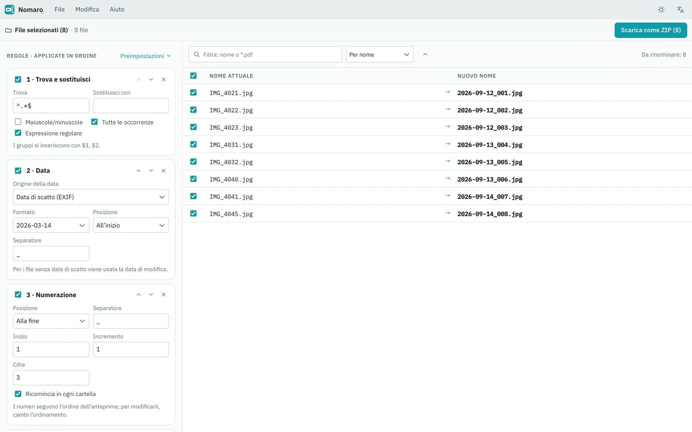The height and width of the screenshot is (432, 692).
Task: Toggle the light/dark theme sun icon
Action: (661, 10)
